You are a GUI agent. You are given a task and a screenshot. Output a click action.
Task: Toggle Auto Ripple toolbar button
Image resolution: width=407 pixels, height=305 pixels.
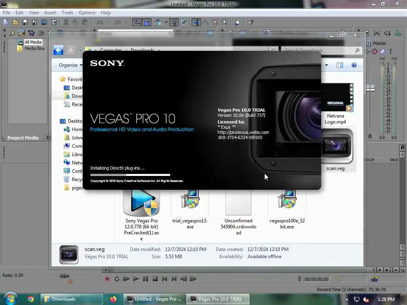pyautogui.click(x=157, y=22)
